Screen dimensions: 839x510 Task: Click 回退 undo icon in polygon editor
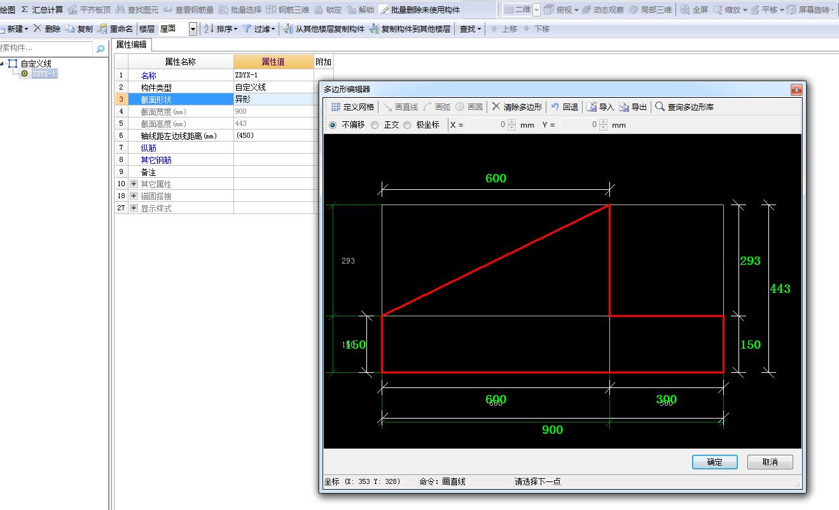click(555, 107)
